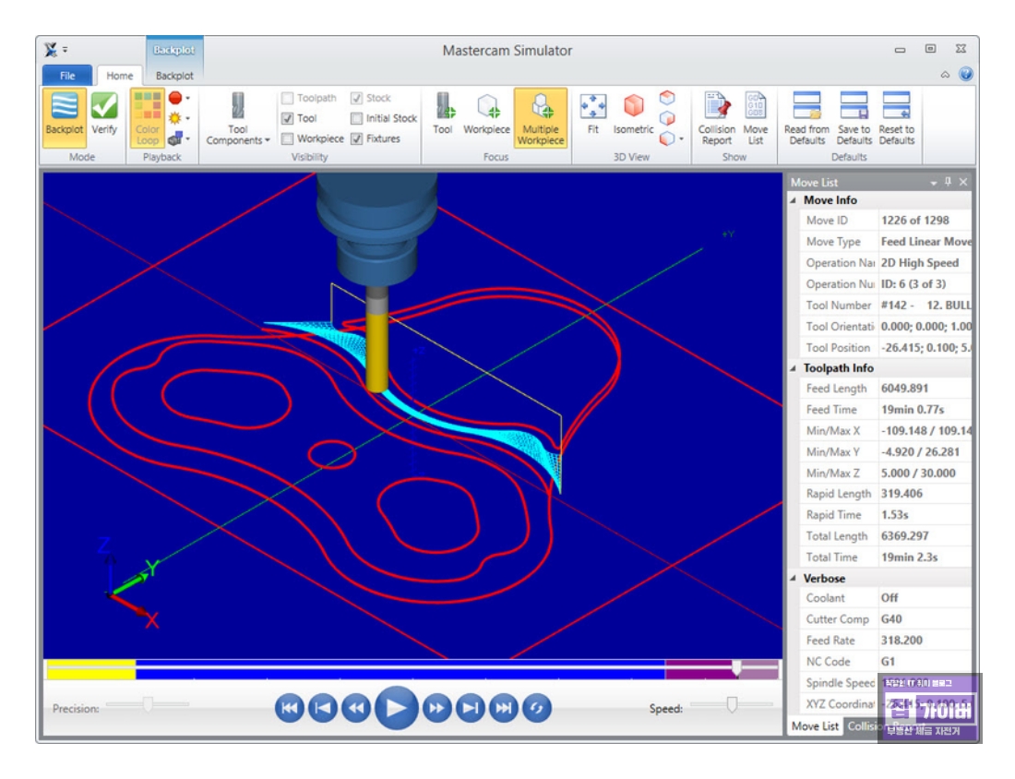Jump to the start of playback
The height and width of the screenshot is (779, 1015).
coord(290,708)
